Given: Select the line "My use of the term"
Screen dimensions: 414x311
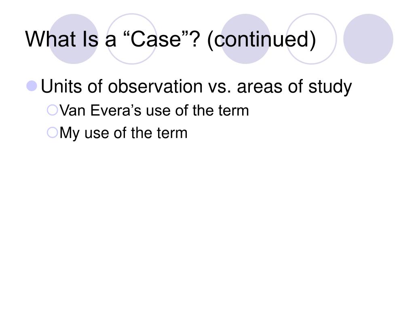Looking at the screenshot, I should point(124,133).
